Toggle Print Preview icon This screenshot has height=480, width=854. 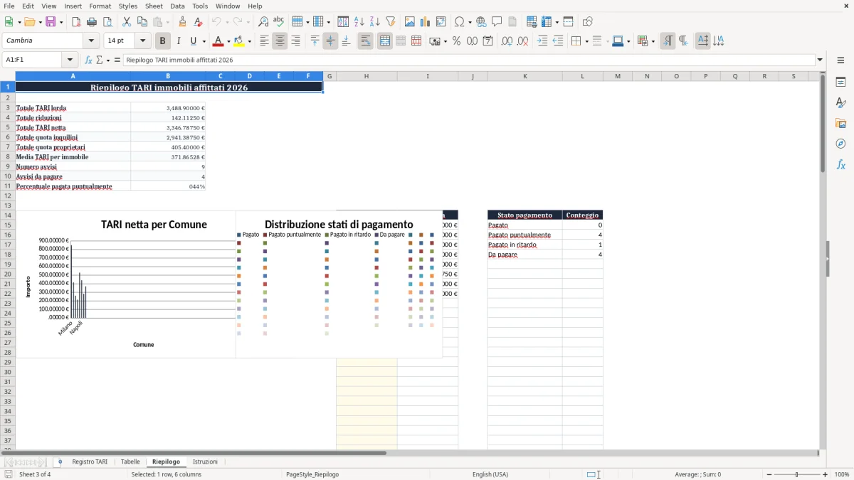tap(107, 22)
